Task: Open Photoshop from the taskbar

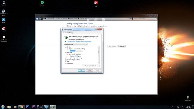Action: point(28,107)
